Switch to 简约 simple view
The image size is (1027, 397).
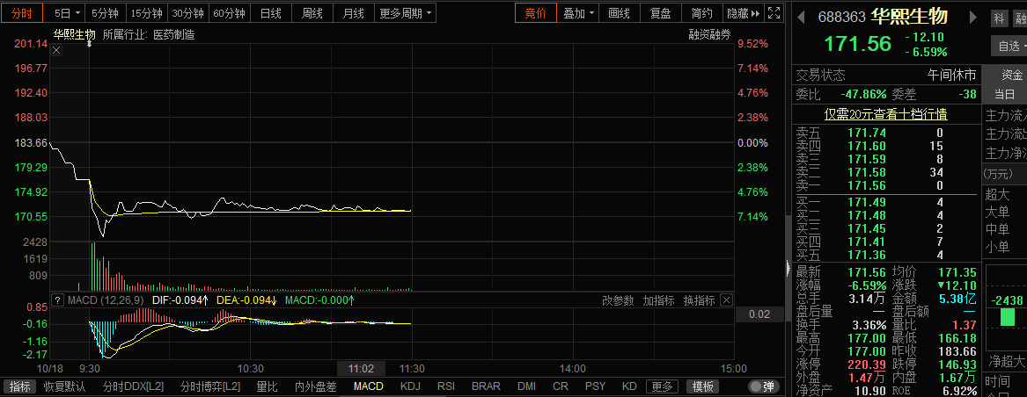coord(701,12)
